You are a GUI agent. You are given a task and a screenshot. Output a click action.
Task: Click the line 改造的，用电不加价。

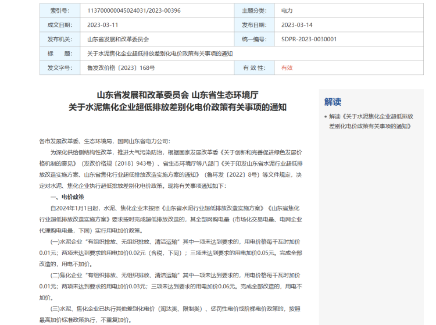point(66,264)
